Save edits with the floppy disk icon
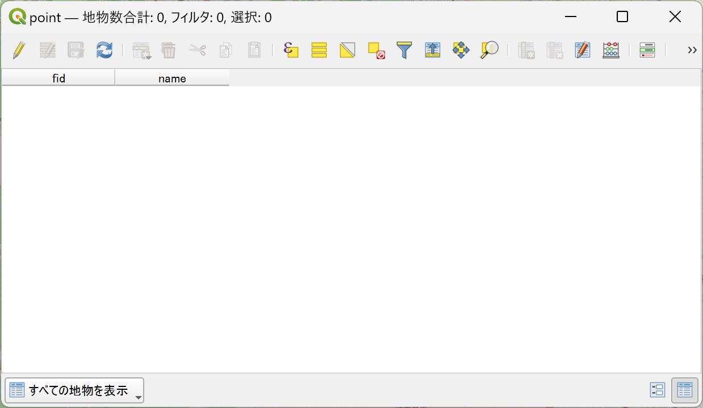 (76, 50)
